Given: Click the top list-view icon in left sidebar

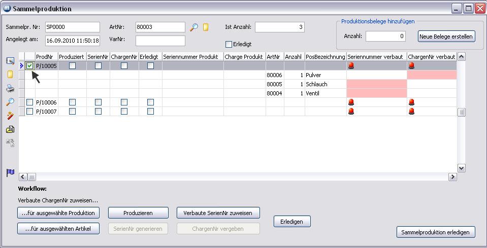Looking at the screenshot, I should [x=10, y=61].
